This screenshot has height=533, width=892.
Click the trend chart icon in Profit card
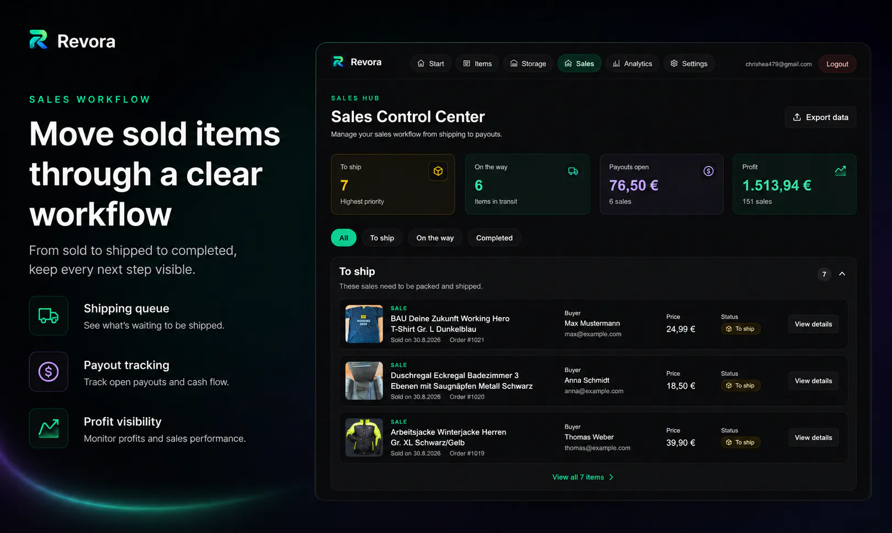click(x=840, y=171)
